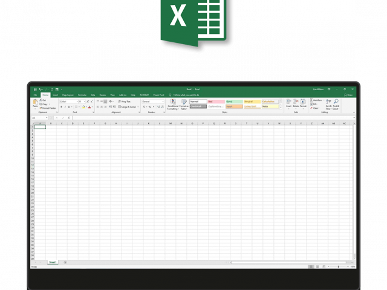Toggle Wrap Text in Alignment group
The width and height of the screenshot is (387, 290).
(x=125, y=101)
